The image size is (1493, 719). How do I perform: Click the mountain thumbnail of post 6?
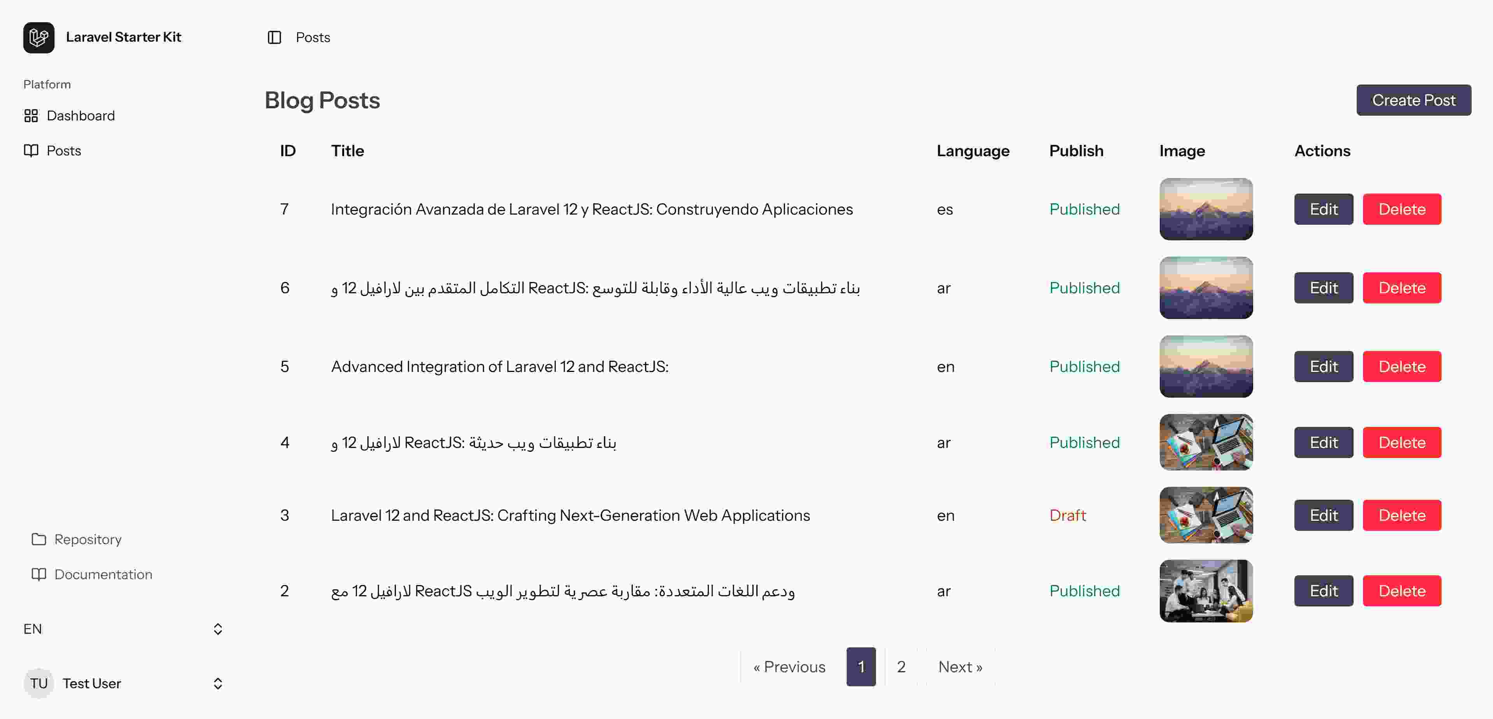[x=1206, y=287]
